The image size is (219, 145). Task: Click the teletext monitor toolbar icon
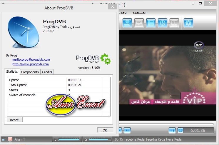tap(174, 23)
